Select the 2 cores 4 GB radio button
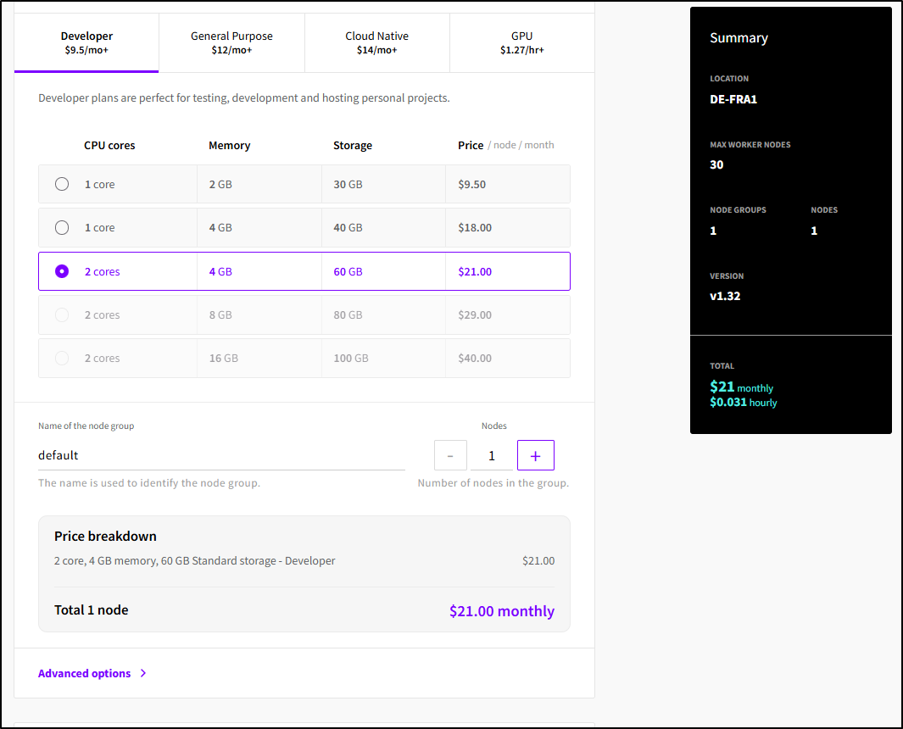 [62, 271]
